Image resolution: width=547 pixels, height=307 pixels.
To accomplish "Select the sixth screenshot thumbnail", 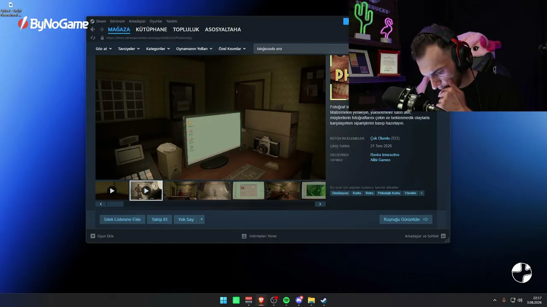I will click(x=283, y=191).
